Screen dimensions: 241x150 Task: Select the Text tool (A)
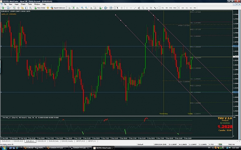pos(147,8)
